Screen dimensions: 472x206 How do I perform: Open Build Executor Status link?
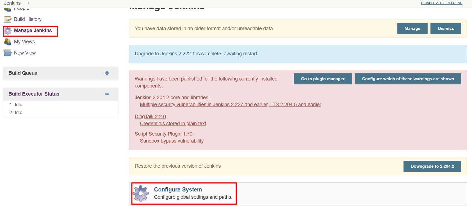click(x=34, y=94)
